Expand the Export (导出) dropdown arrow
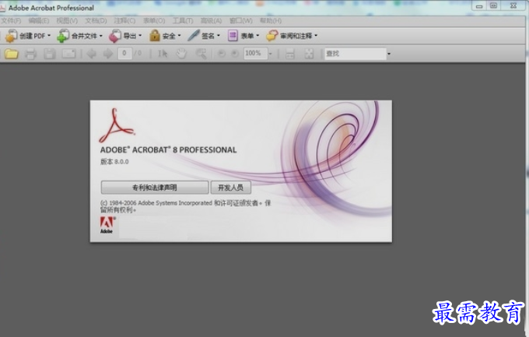 click(x=141, y=36)
